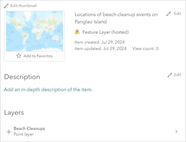Click the world map thumbnail image
The image size is (186, 142).
(x=34, y=31)
